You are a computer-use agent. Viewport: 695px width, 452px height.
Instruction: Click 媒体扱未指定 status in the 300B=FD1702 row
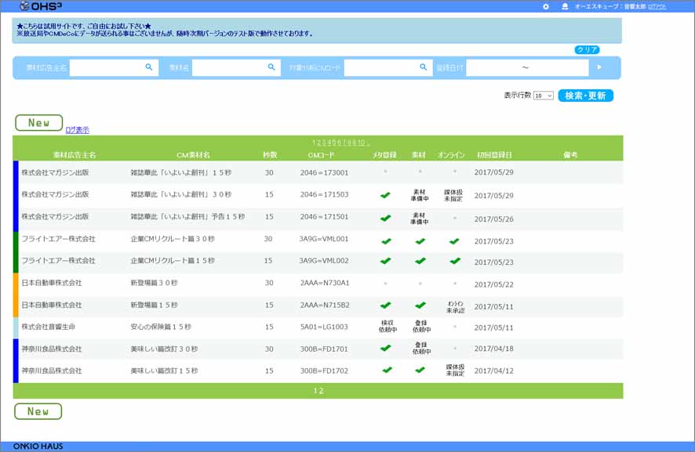[455, 370]
